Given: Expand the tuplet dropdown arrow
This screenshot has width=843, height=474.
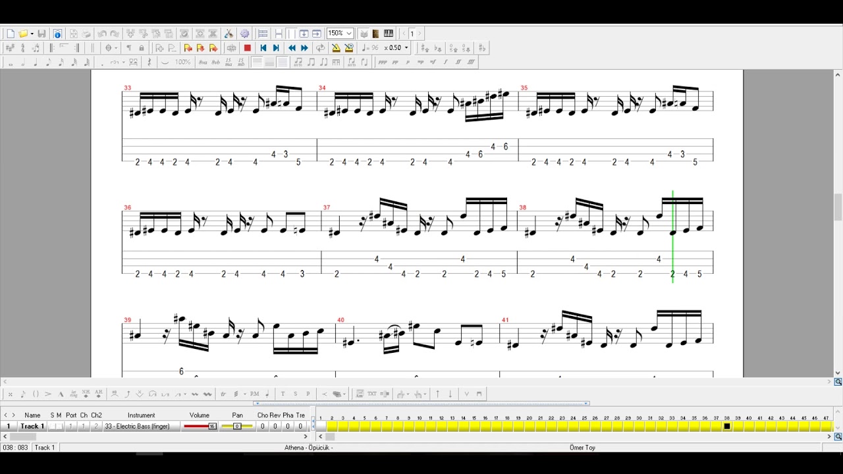Looking at the screenshot, I should tap(123, 63).
